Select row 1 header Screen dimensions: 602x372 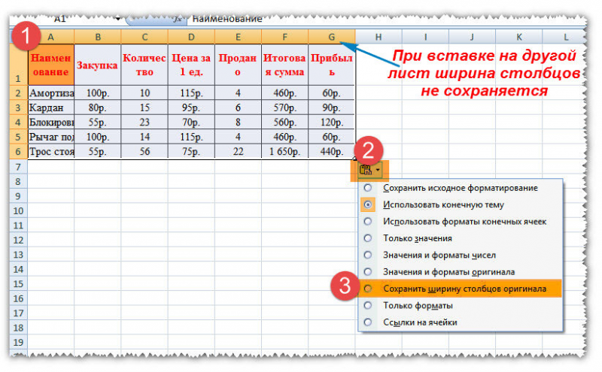click(18, 65)
